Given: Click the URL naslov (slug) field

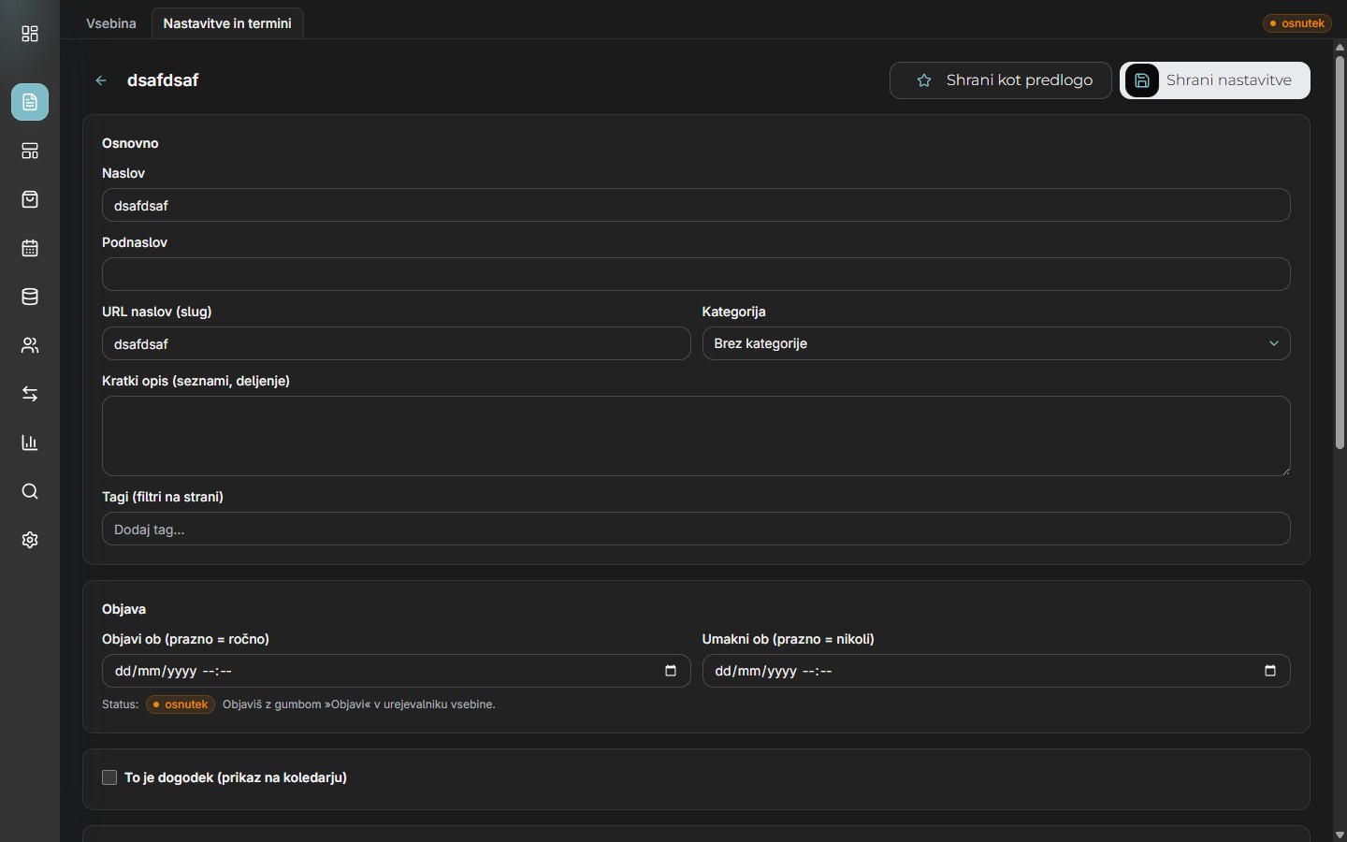Looking at the screenshot, I should pyautogui.click(x=396, y=343).
